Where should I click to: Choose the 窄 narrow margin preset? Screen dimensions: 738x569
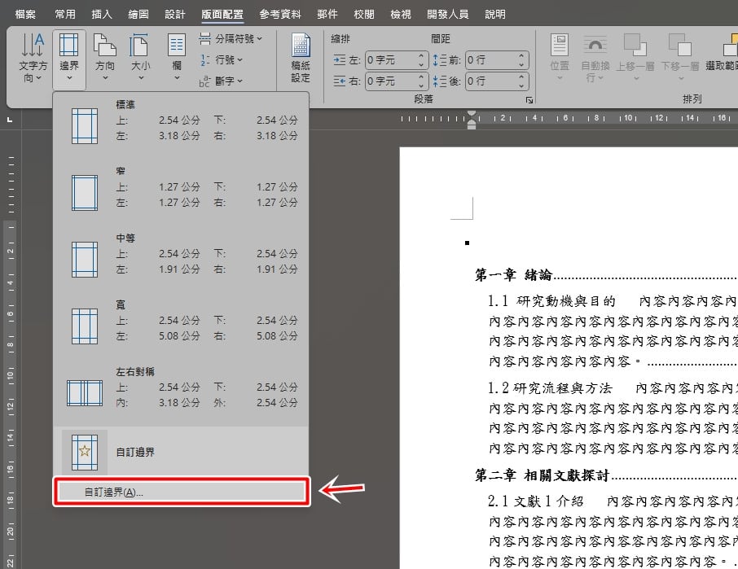point(181,192)
